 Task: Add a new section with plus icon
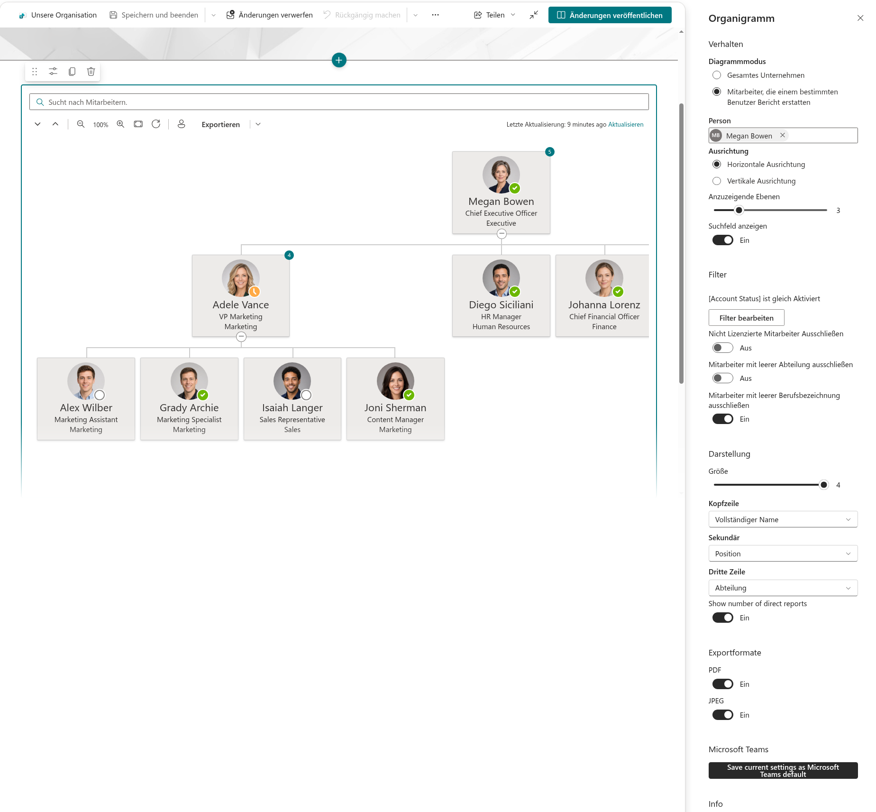[x=339, y=60]
